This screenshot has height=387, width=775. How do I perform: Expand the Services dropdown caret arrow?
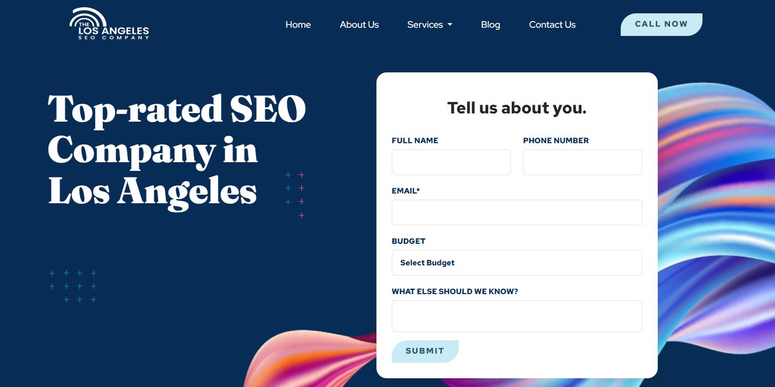(x=450, y=25)
